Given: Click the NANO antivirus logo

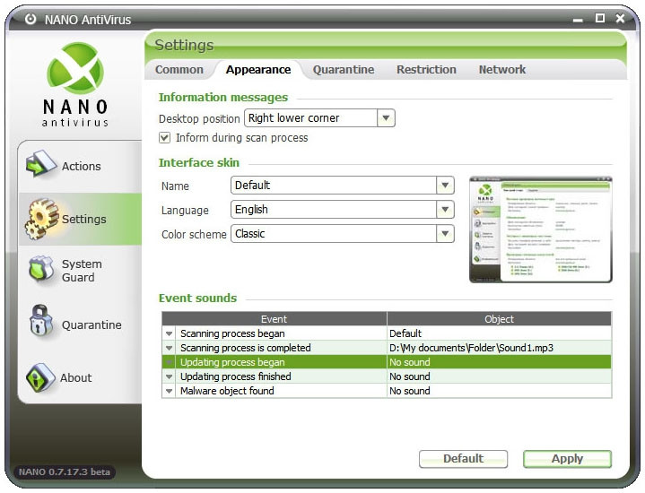Looking at the screenshot, I should tap(75, 84).
